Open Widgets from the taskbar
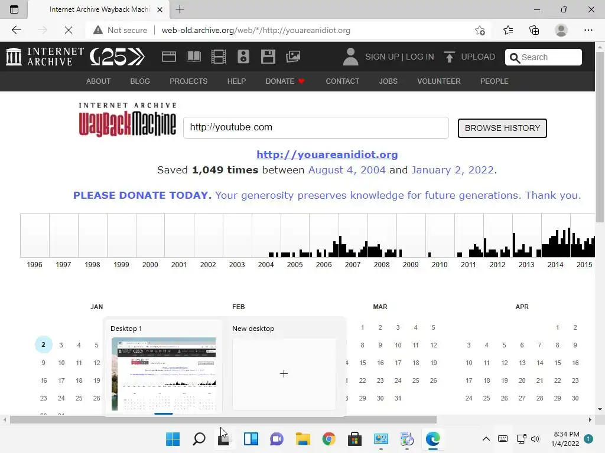Image resolution: width=605 pixels, height=453 pixels. (251, 439)
